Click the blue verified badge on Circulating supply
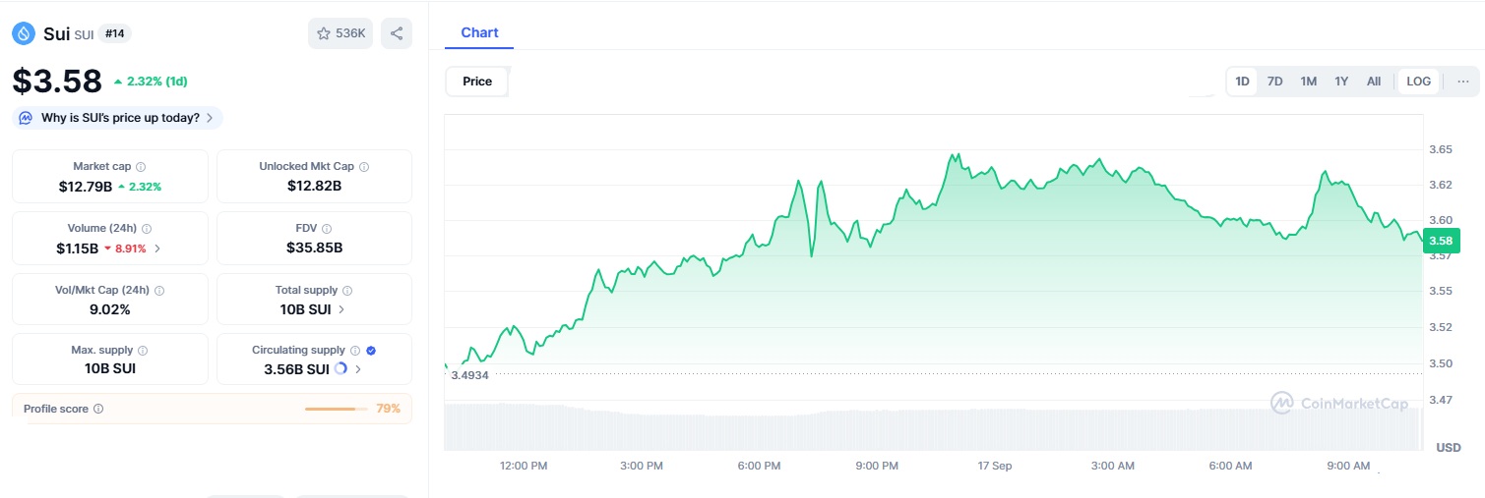This screenshot has height=498, width=1485. (371, 351)
